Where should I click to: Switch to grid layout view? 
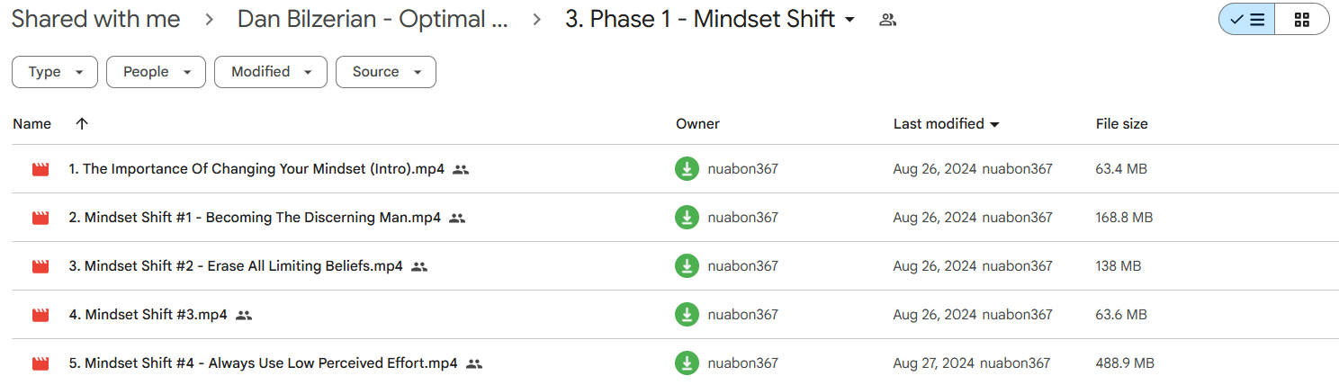coord(1302,20)
